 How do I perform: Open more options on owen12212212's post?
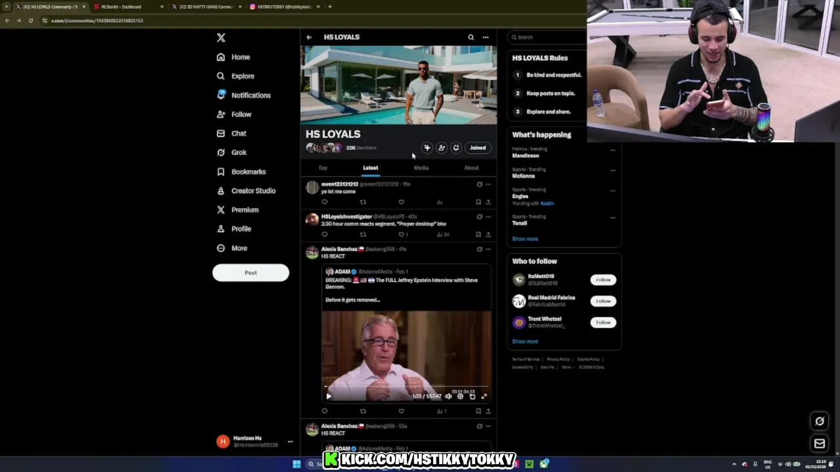tap(488, 184)
